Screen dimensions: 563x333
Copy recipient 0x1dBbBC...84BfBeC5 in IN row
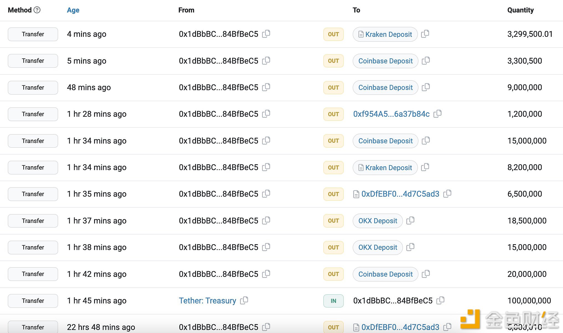tap(440, 300)
